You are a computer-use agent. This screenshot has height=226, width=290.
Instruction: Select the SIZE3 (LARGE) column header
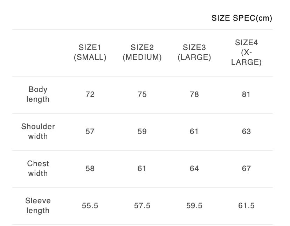194,52
